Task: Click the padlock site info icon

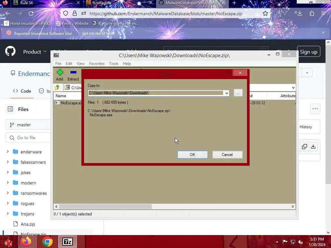Action: pyautogui.click(x=75, y=14)
